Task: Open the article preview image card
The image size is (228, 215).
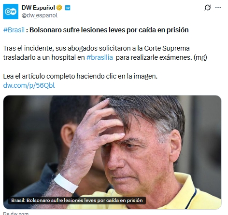Action: 112,152
